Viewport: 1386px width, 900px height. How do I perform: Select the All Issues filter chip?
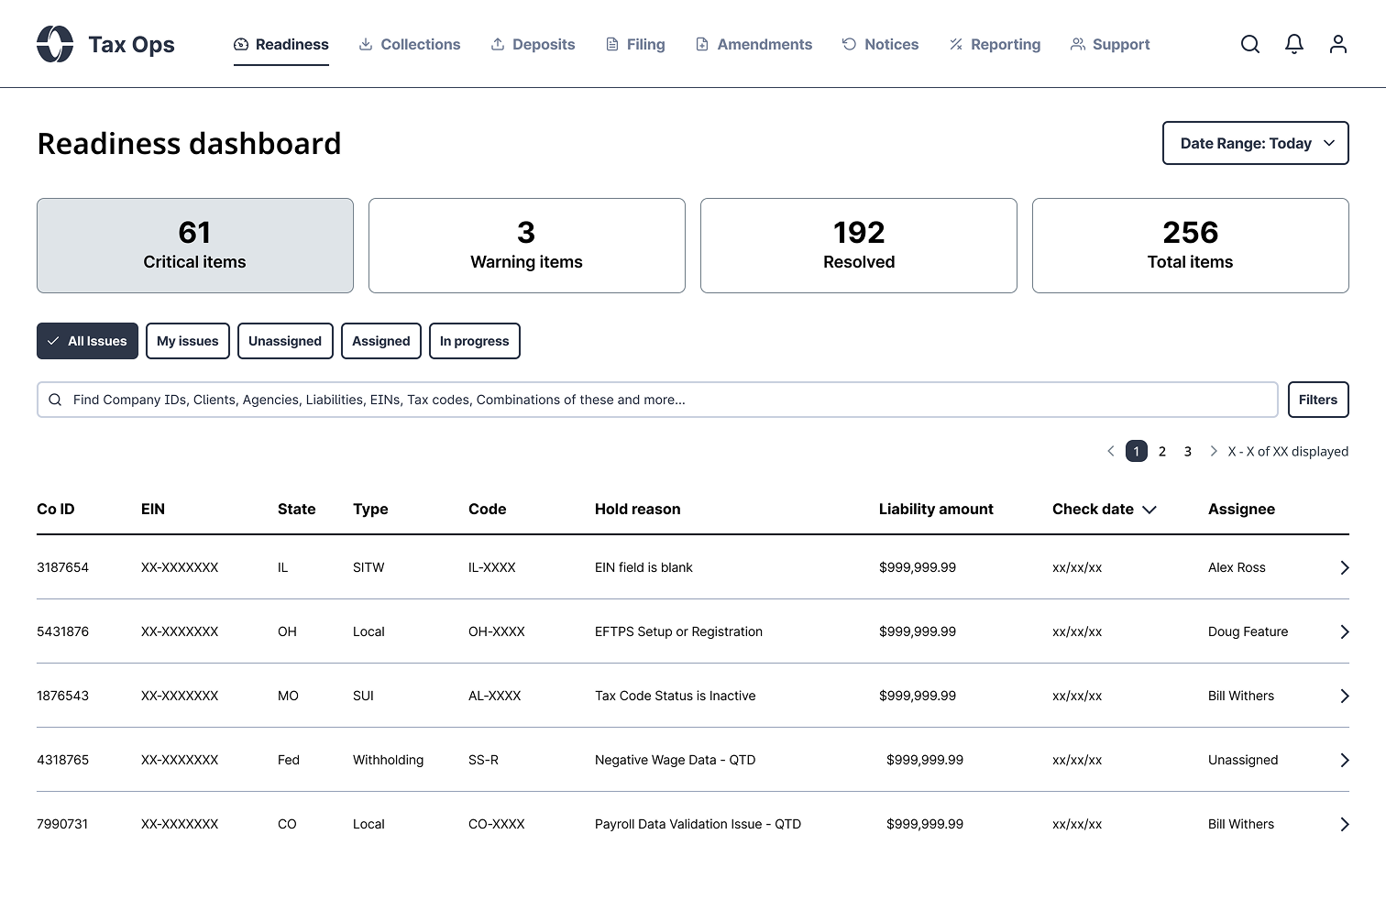[x=88, y=341]
